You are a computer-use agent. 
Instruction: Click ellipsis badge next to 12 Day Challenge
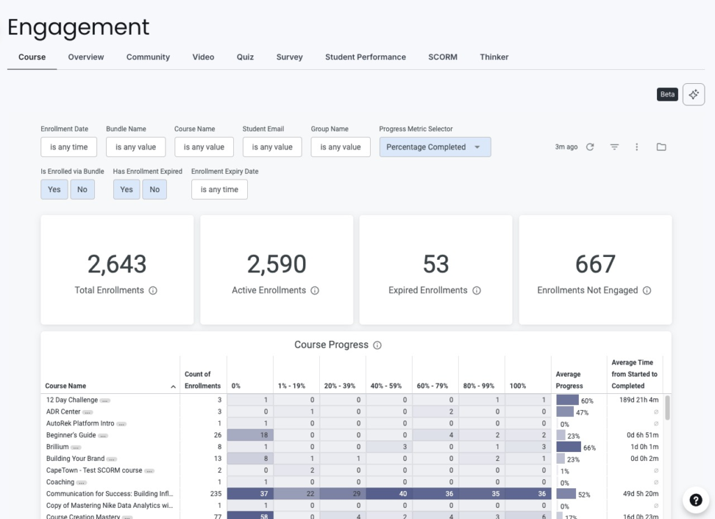click(x=105, y=400)
